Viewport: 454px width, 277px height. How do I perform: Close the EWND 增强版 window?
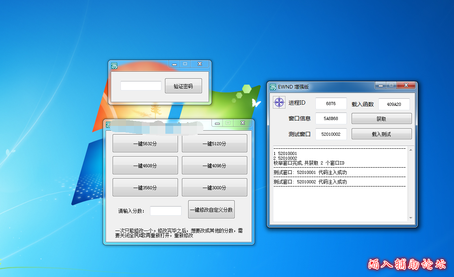pyautogui.click(x=406, y=85)
